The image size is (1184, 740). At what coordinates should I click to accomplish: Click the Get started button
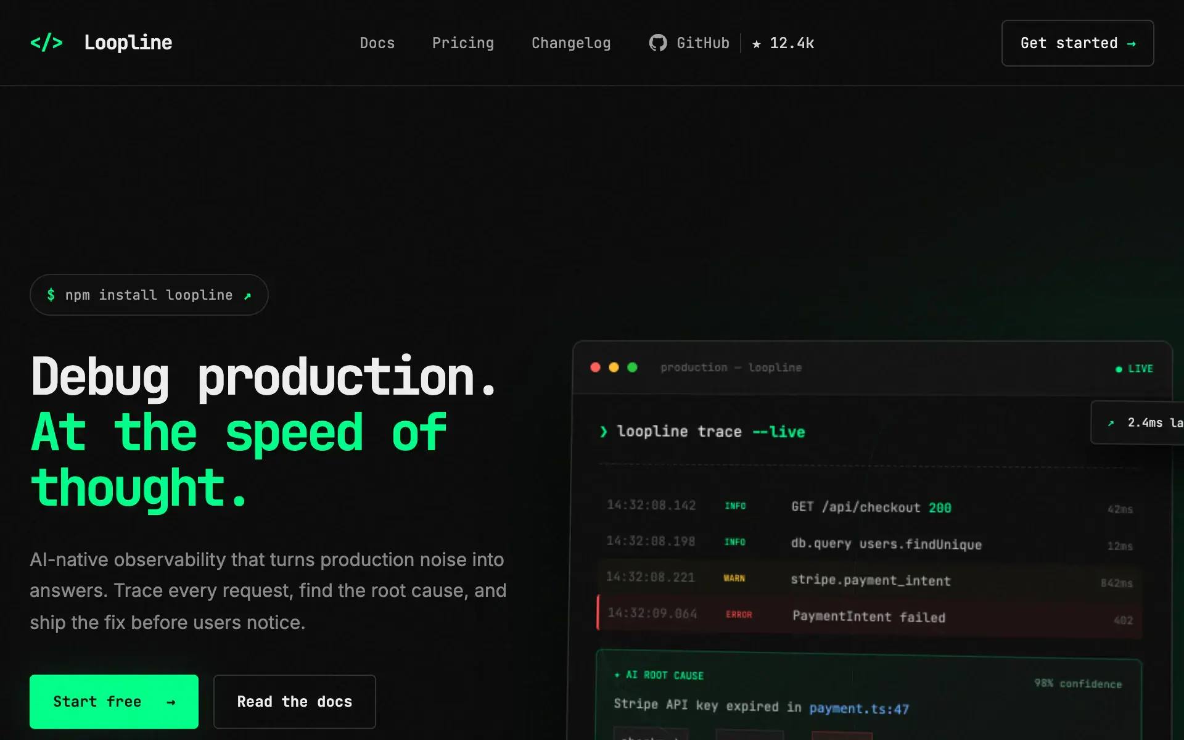coord(1077,43)
